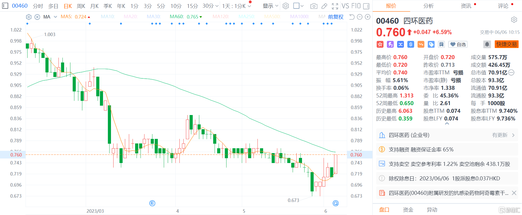522x215 pixels.
Task: Open the 资讯 news tab
Action: point(466,6)
